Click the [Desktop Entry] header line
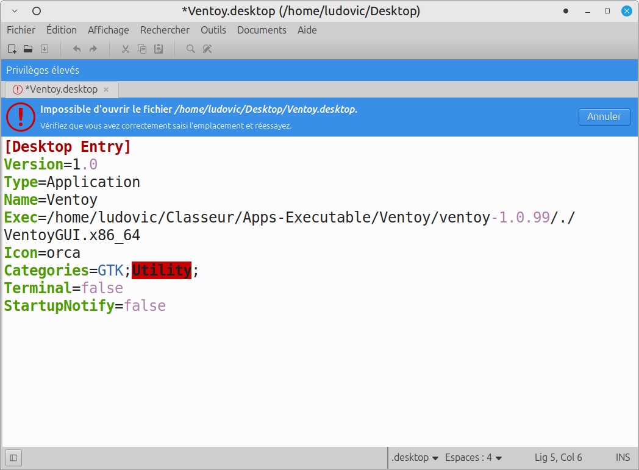This screenshot has width=639, height=470. pyautogui.click(x=67, y=147)
